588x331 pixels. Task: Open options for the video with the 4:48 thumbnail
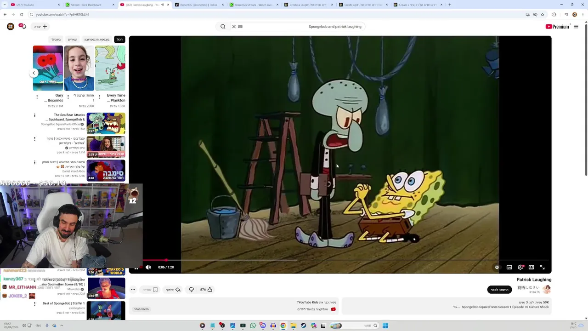(x=34, y=162)
